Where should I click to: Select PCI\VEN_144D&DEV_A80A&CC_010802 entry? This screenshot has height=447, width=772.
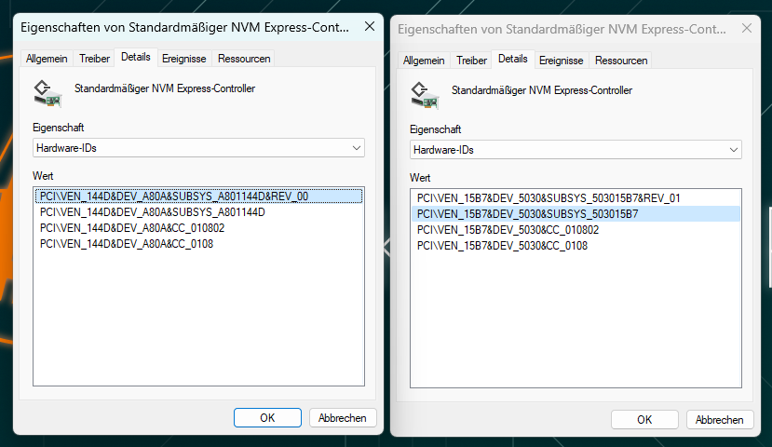[199, 228]
